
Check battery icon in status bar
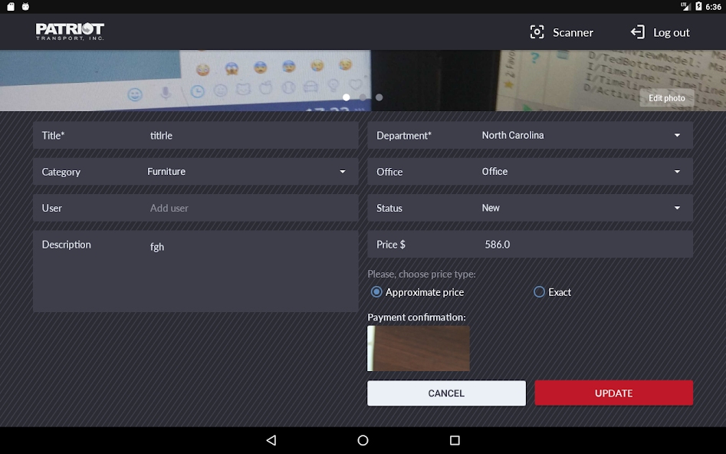click(x=698, y=6)
